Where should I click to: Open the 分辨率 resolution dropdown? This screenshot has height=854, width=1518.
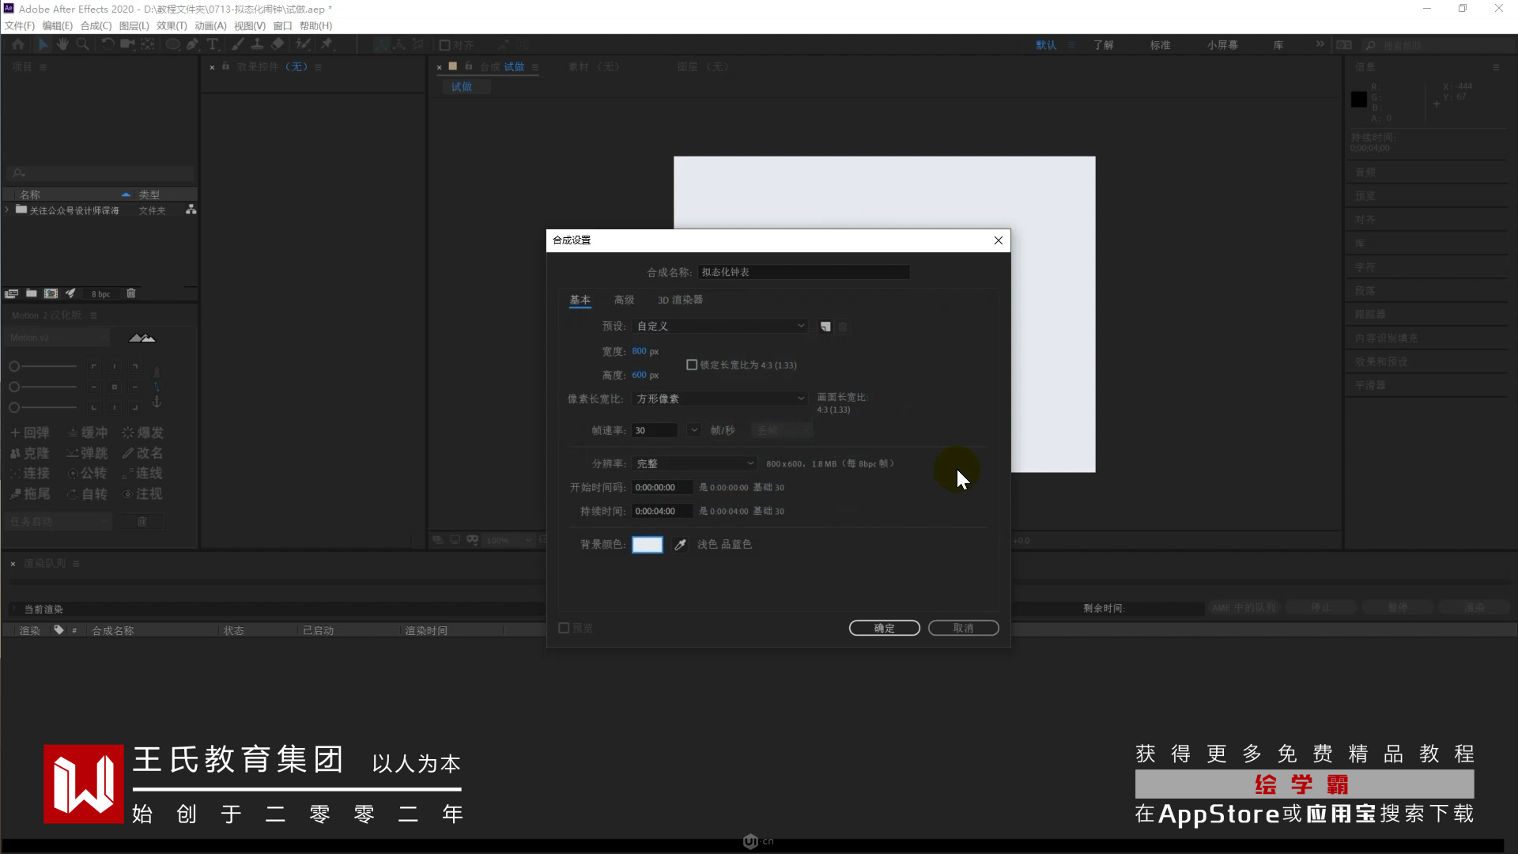coord(694,464)
